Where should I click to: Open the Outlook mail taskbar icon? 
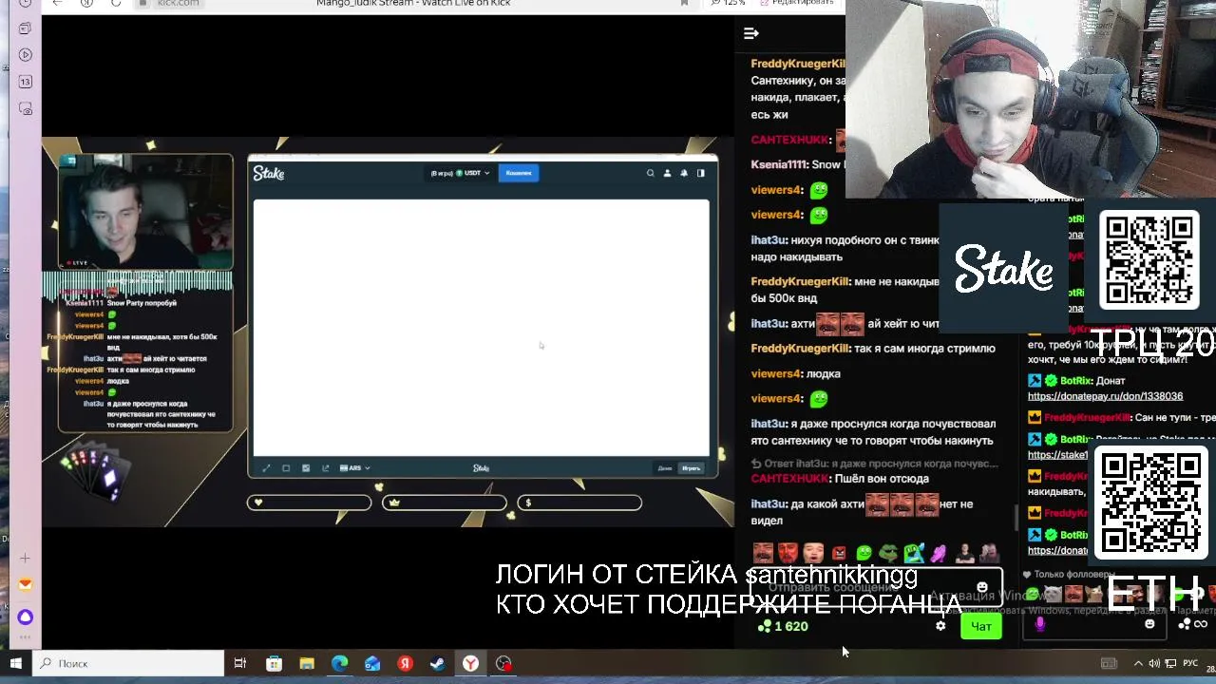pyautogui.click(x=372, y=663)
